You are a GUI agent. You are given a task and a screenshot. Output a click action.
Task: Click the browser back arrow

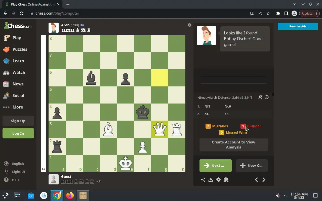(x=6, y=13)
